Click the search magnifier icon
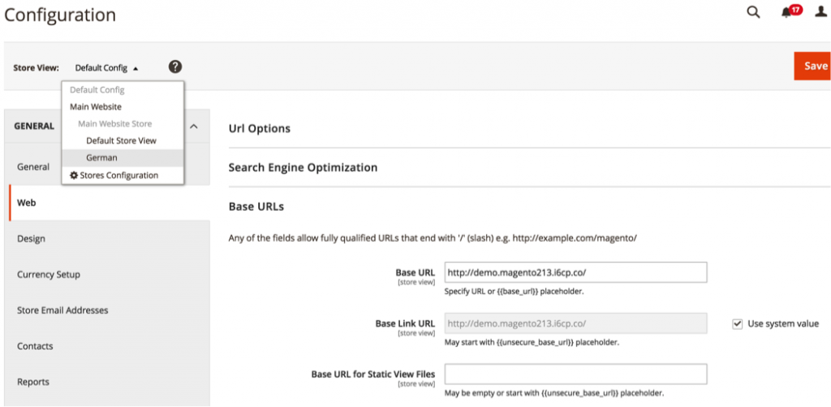This screenshot has width=831, height=407. click(x=753, y=13)
